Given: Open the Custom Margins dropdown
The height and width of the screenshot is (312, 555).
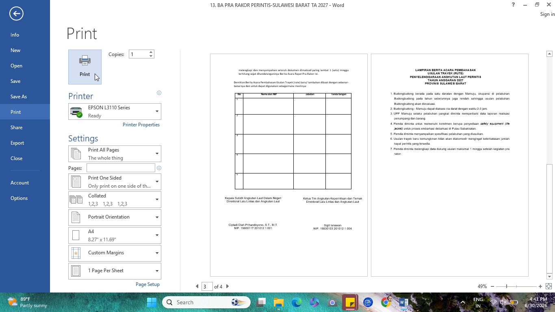Looking at the screenshot, I should pos(115,253).
